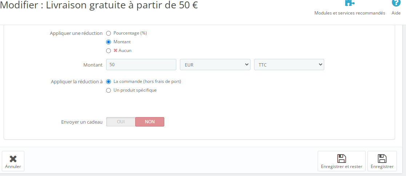The height and width of the screenshot is (176, 406).
Task: Set Envoyer un cadeau to NON
Action: (150, 122)
